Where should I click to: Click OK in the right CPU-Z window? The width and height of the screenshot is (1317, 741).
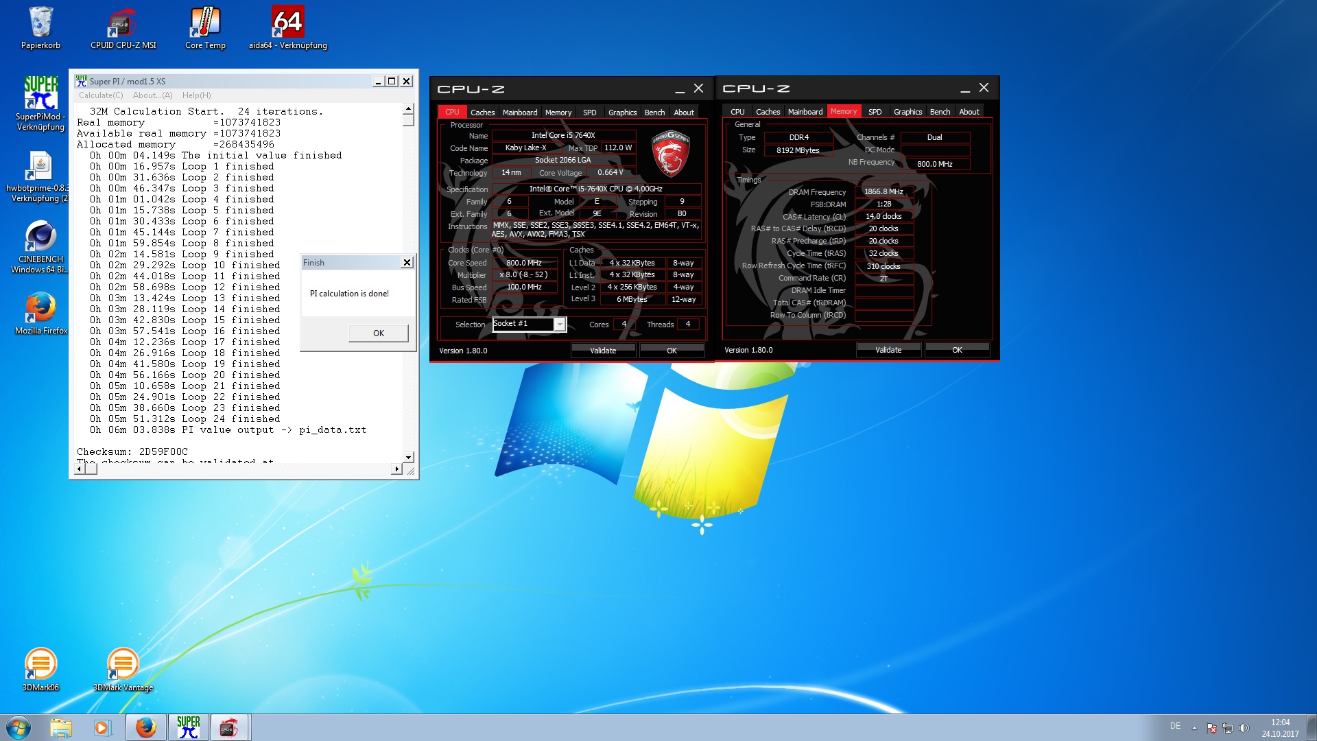click(957, 350)
